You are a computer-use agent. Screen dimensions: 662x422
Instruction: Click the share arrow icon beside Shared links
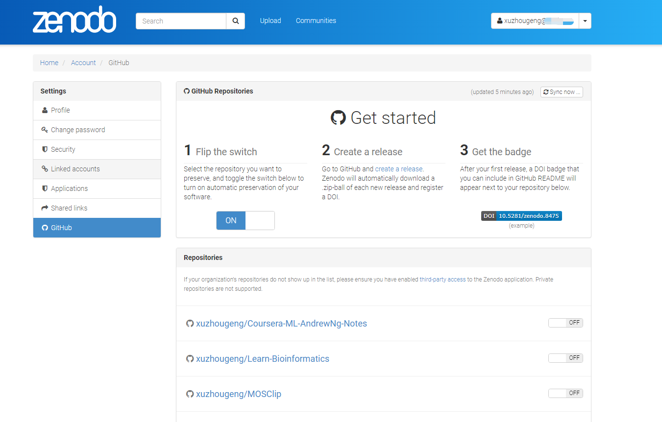pyautogui.click(x=45, y=208)
